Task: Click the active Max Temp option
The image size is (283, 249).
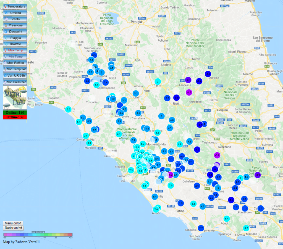Action: (x=15, y=50)
